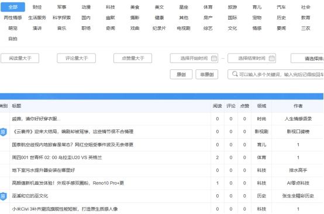This screenshot has height=214, width=324.
Task: Filter by the 生活服务 category
Action: point(37,17)
